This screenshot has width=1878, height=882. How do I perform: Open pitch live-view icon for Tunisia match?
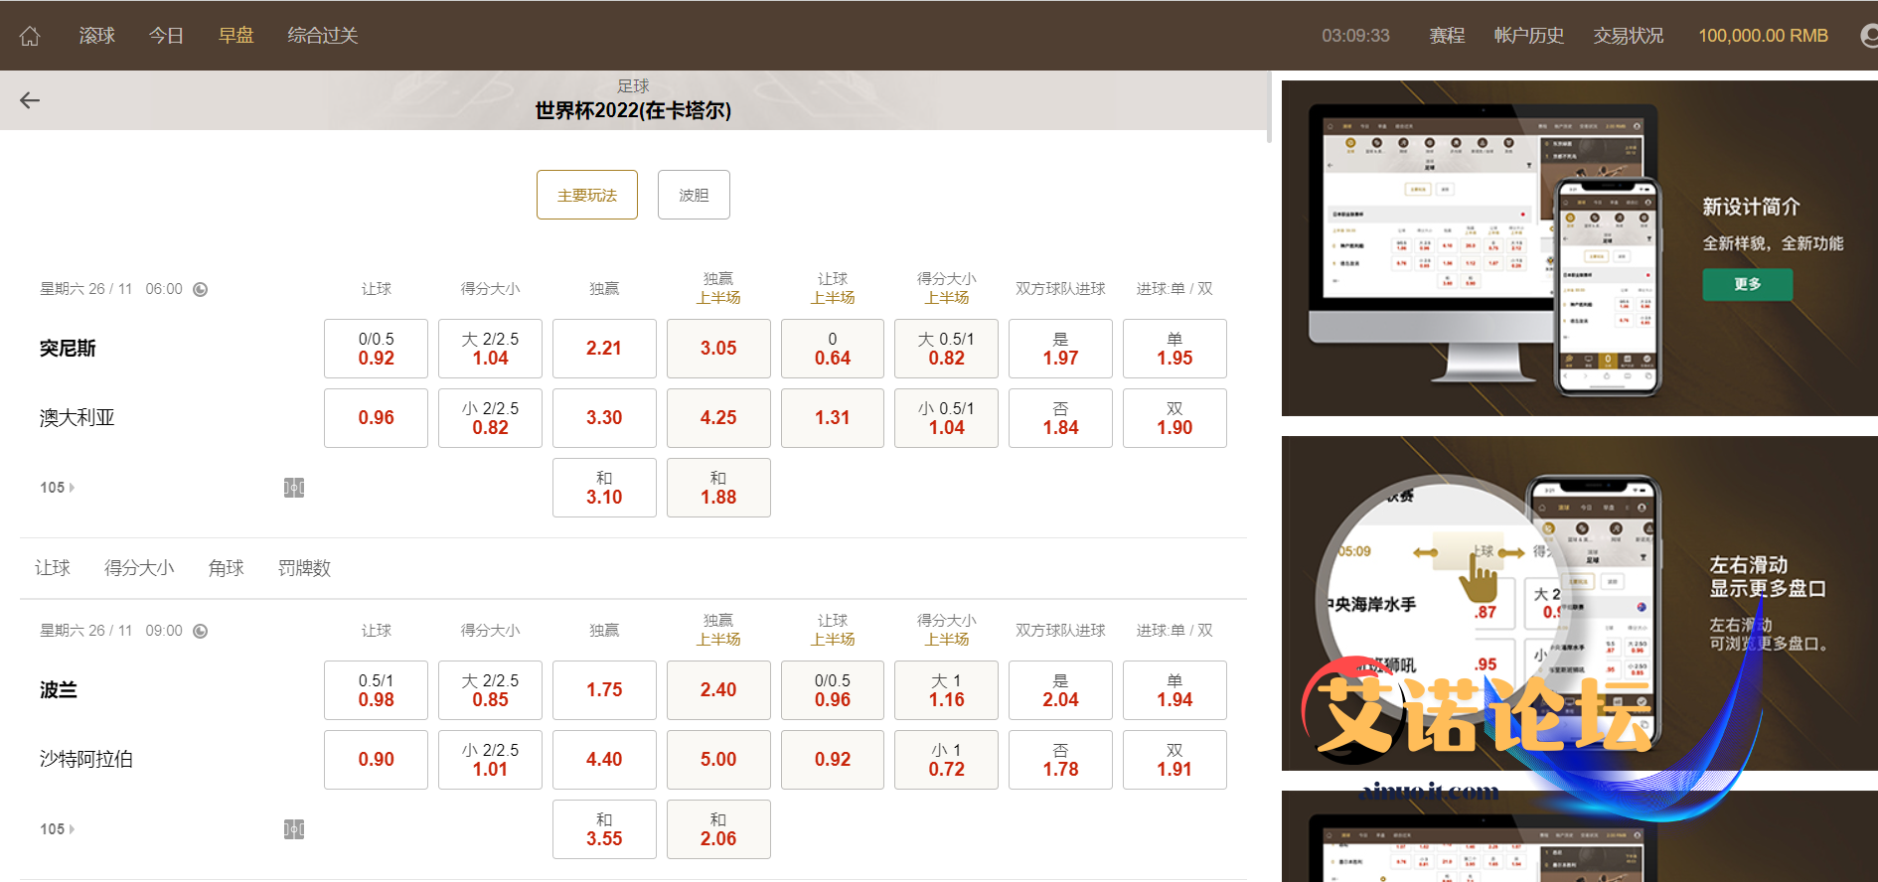click(294, 488)
